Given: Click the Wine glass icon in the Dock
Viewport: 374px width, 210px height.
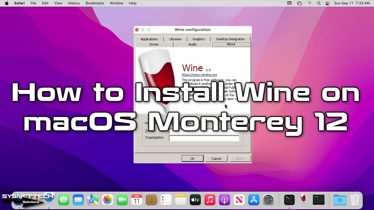Looking at the screenshot, I should coord(304,200).
